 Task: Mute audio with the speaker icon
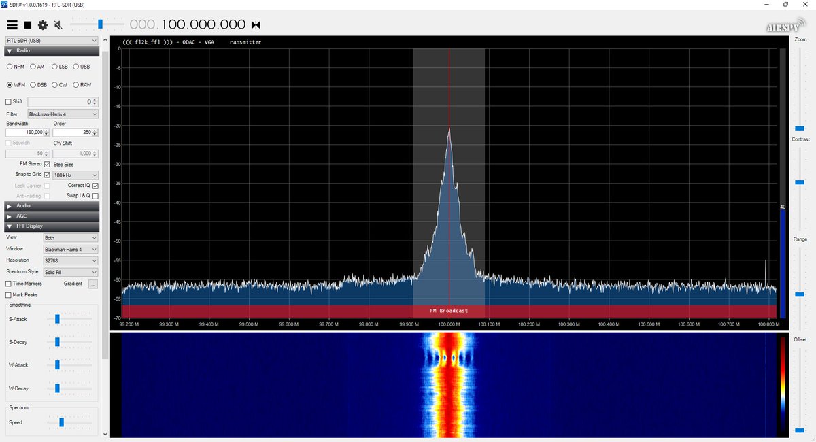(x=58, y=25)
